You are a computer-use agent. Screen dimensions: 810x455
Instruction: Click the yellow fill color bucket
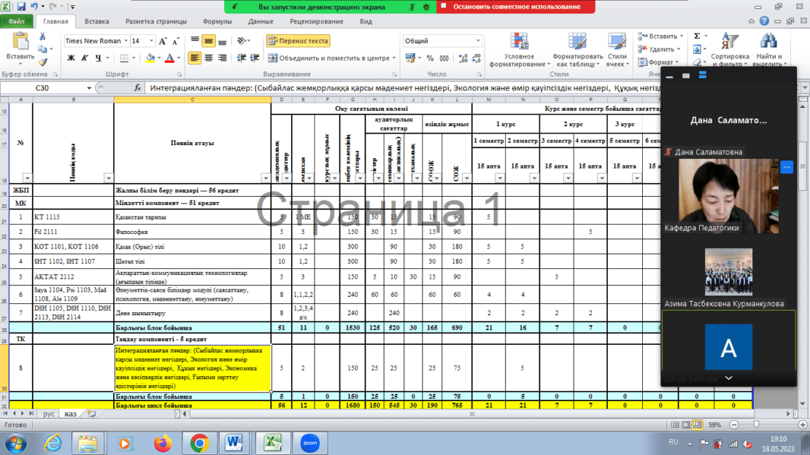[x=149, y=58]
